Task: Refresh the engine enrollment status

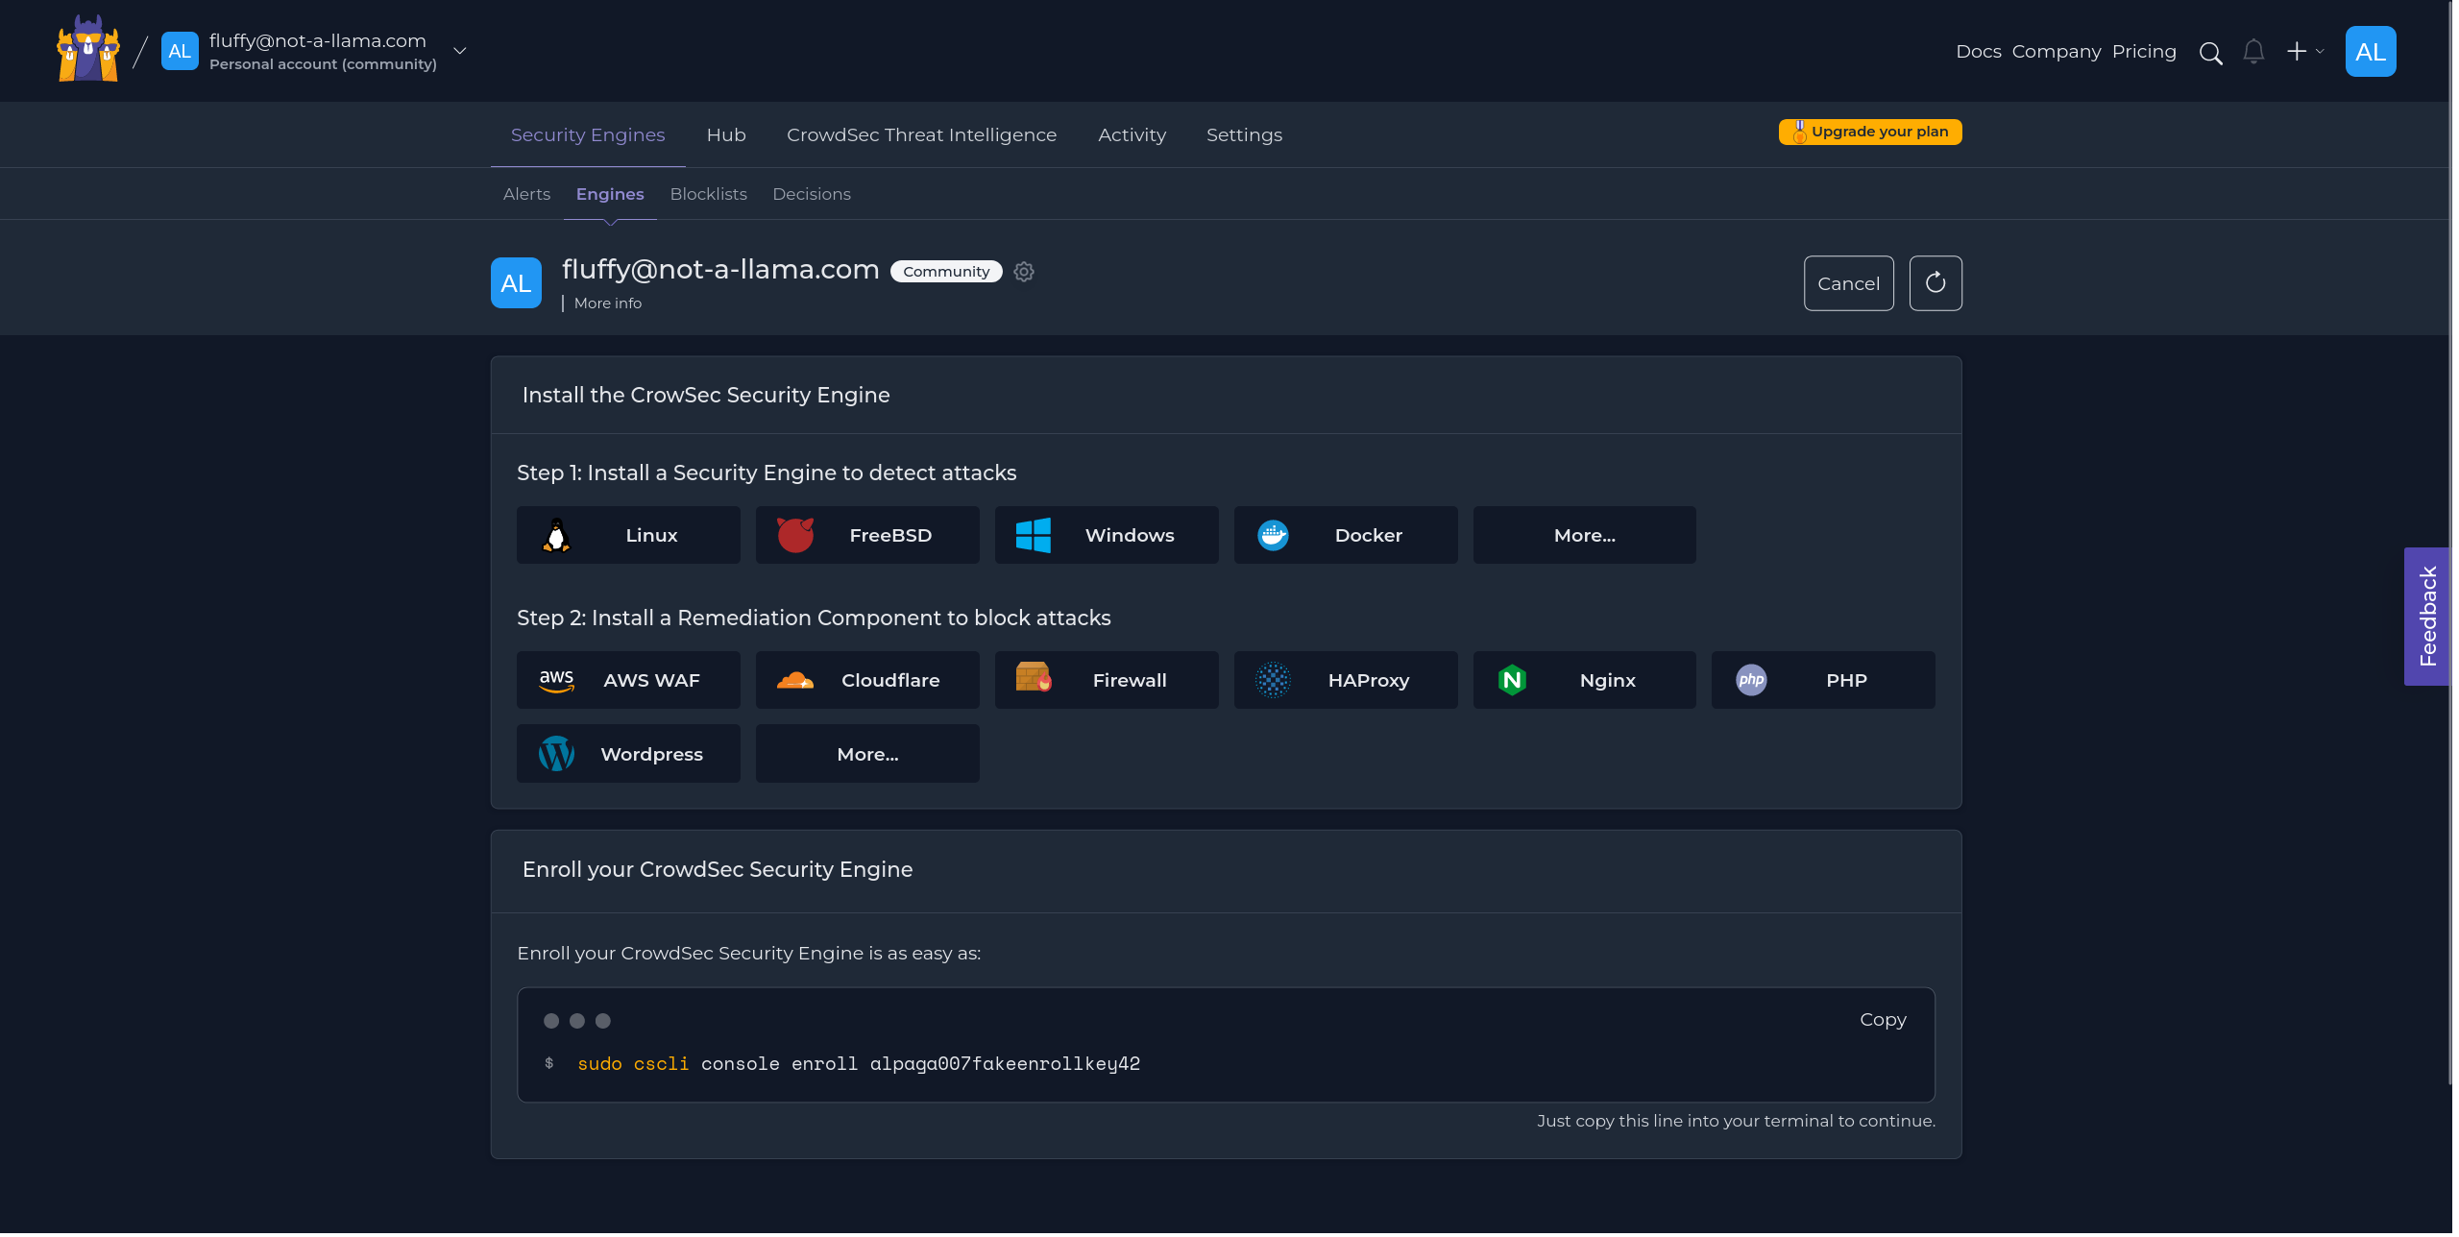Action: click(x=1936, y=282)
